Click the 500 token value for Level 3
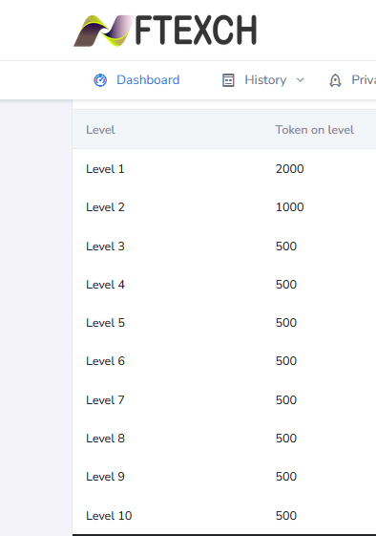376x536 pixels. pos(286,247)
